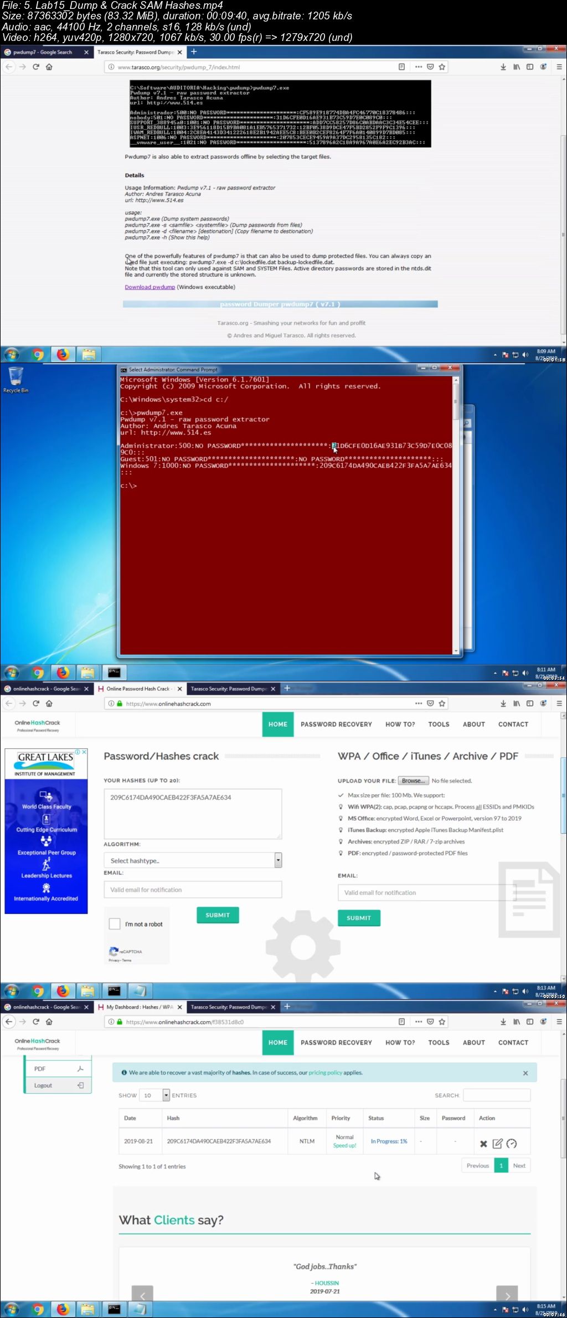Viewport: 567px width, 1318px height.
Task: Click the Command Prompt taskbar icon at 8:11 AM
Action: click(114, 673)
